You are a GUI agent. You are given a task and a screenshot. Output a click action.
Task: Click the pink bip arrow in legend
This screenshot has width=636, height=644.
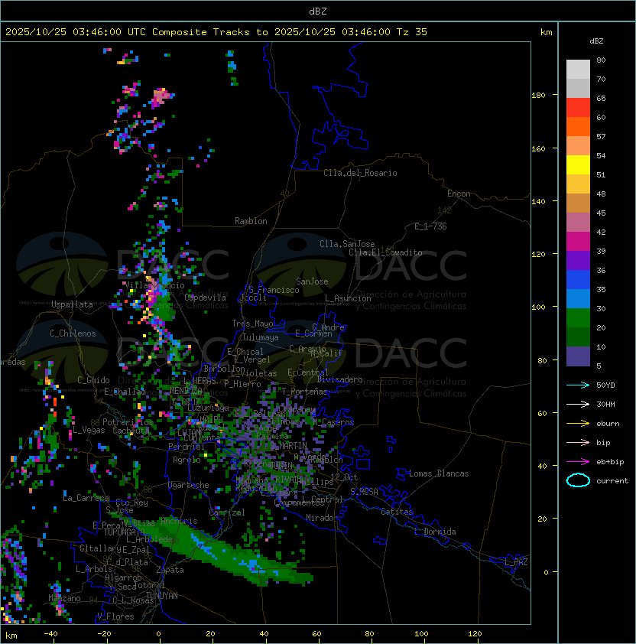tap(578, 442)
